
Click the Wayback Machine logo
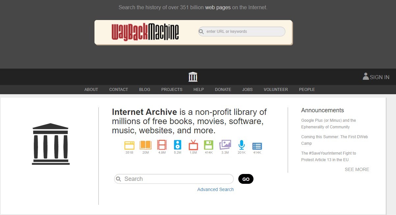(x=145, y=32)
